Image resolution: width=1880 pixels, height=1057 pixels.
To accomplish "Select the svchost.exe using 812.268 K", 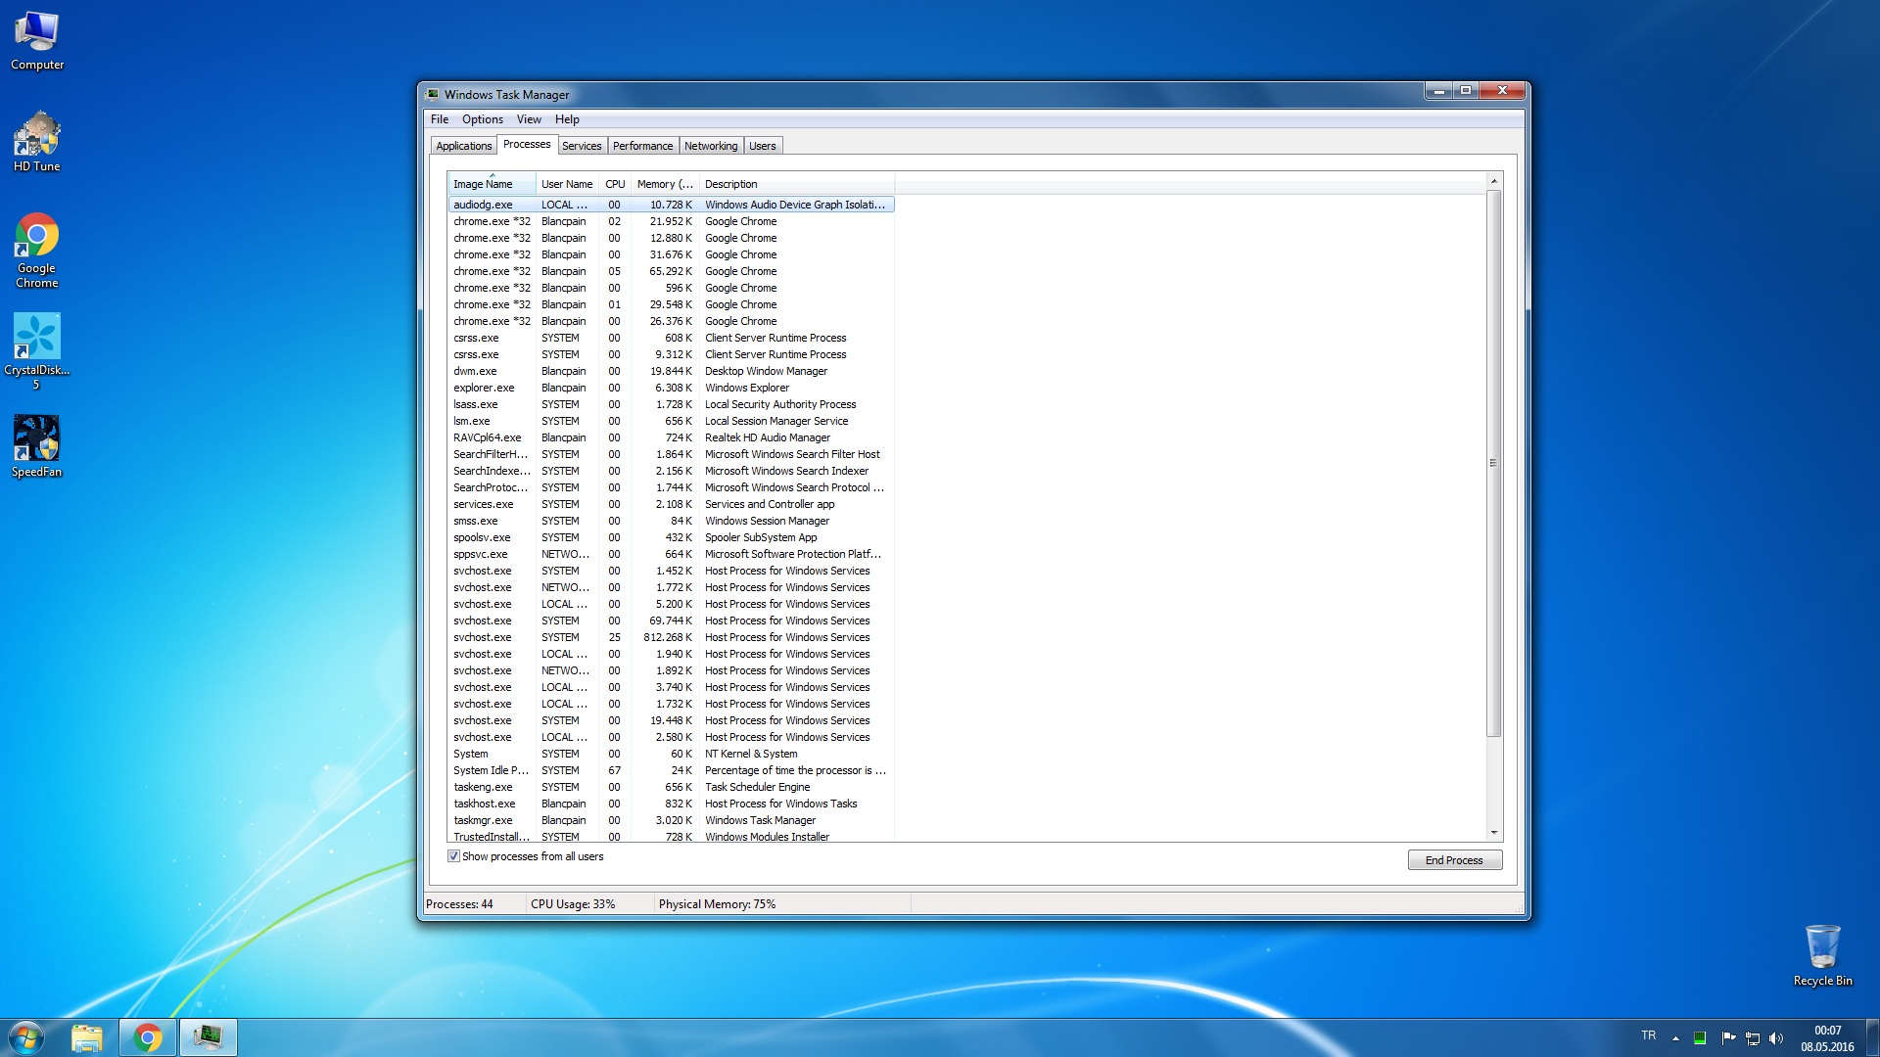I will pos(671,637).
